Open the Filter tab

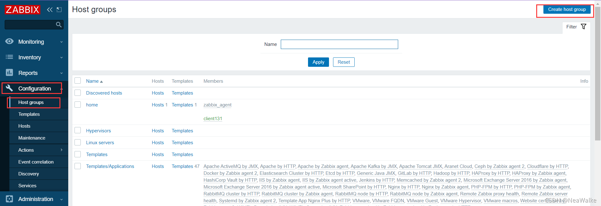coord(576,27)
